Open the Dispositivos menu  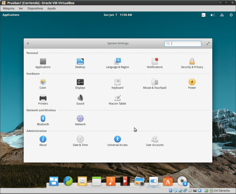coord(35,8)
